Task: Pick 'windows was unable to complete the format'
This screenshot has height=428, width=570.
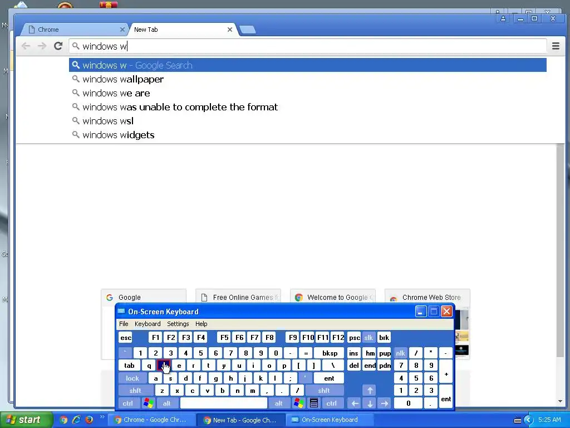Action: tap(307, 107)
